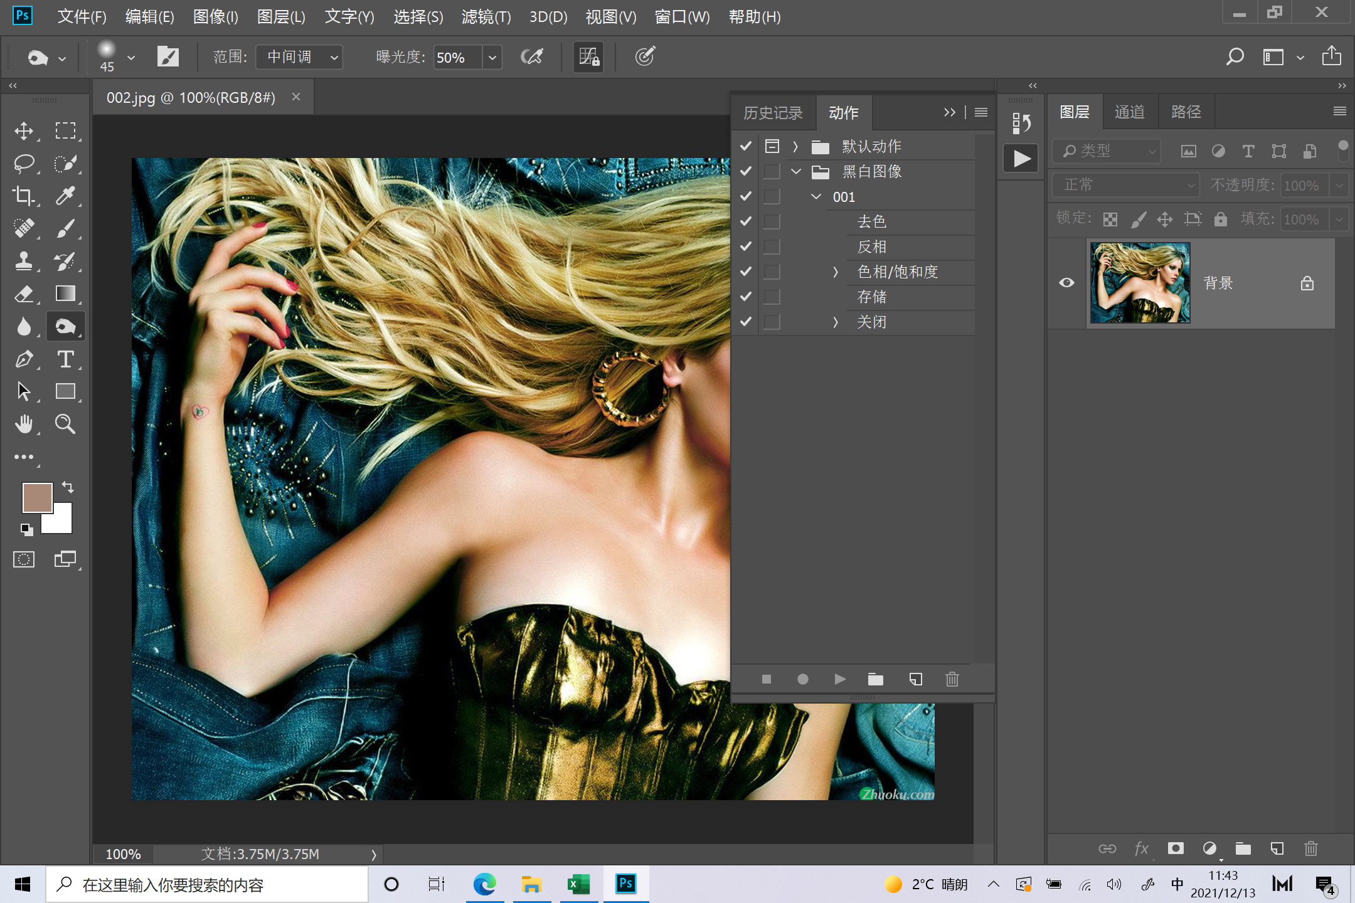
Task: Select the Horizontal Type tool
Action: coord(65,359)
